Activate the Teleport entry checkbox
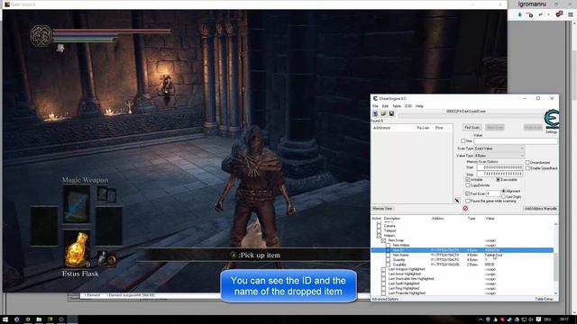The image size is (577, 324). point(379,230)
